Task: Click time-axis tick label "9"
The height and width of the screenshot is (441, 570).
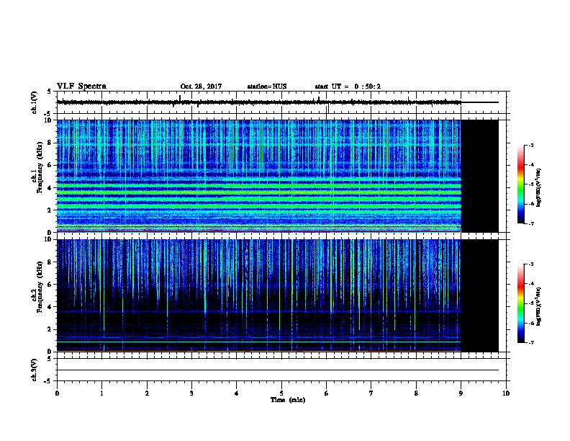Action: (x=461, y=393)
